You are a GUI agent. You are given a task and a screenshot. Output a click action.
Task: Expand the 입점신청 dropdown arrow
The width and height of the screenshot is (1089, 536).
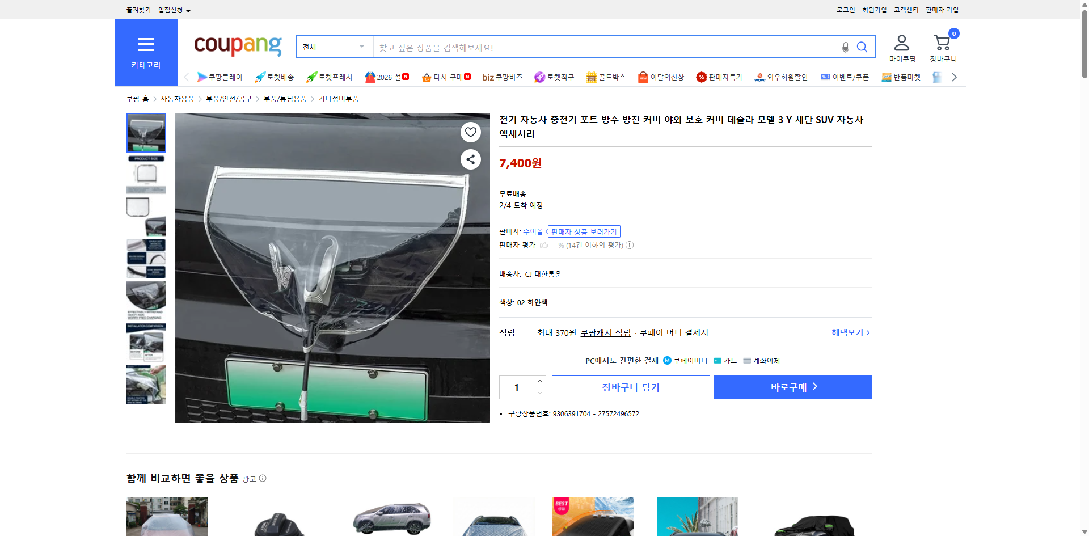pyautogui.click(x=189, y=10)
